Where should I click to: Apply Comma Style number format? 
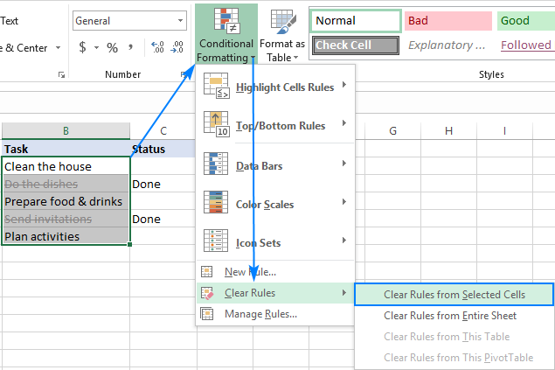(x=133, y=47)
